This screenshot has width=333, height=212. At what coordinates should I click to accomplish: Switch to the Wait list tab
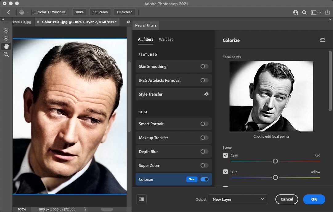point(166,39)
